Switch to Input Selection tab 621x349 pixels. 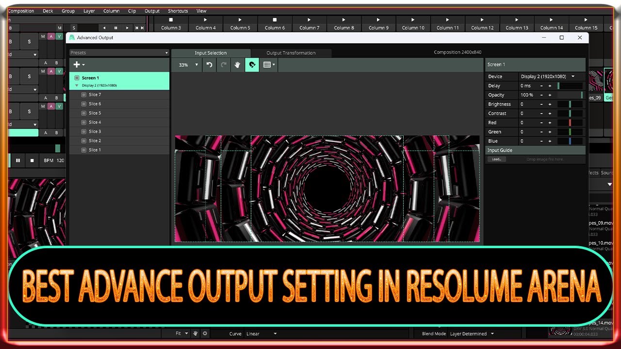(x=211, y=53)
